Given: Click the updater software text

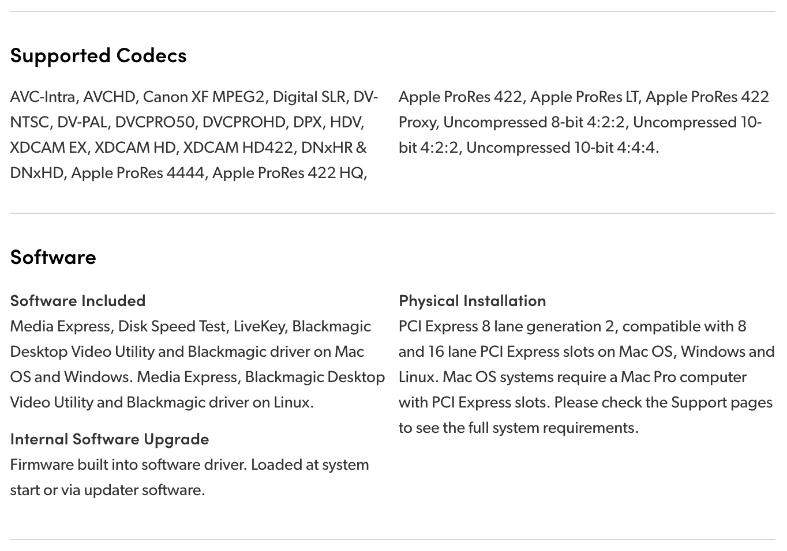Looking at the screenshot, I should tap(144, 490).
